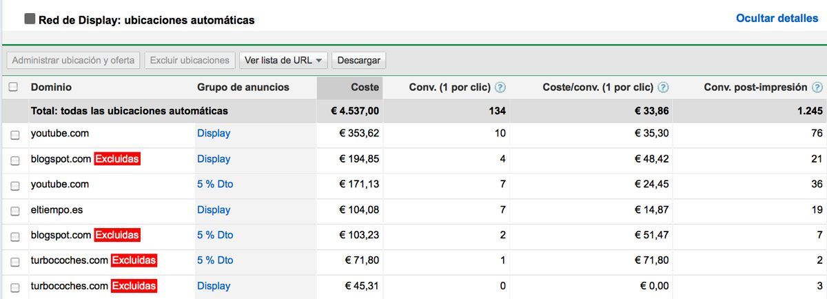Screen dimensions: 827x299
Task: Click Grupo de anuncios column header
Action: click(x=243, y=87)
